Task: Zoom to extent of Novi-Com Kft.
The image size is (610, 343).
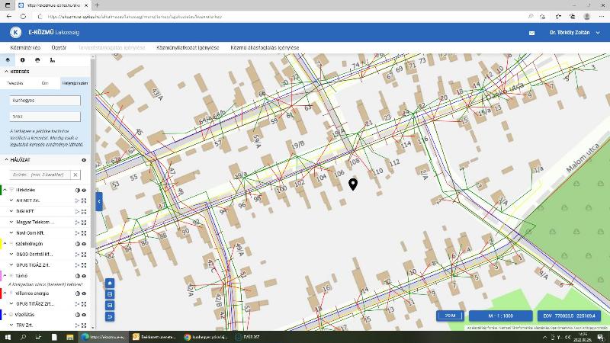Action: pos(84,233)
